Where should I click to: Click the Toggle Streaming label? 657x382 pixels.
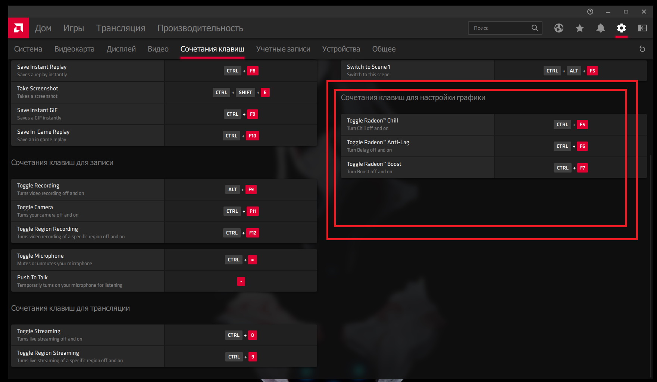tap(39, 331)
